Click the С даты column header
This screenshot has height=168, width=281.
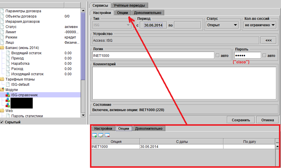point(181,141)
